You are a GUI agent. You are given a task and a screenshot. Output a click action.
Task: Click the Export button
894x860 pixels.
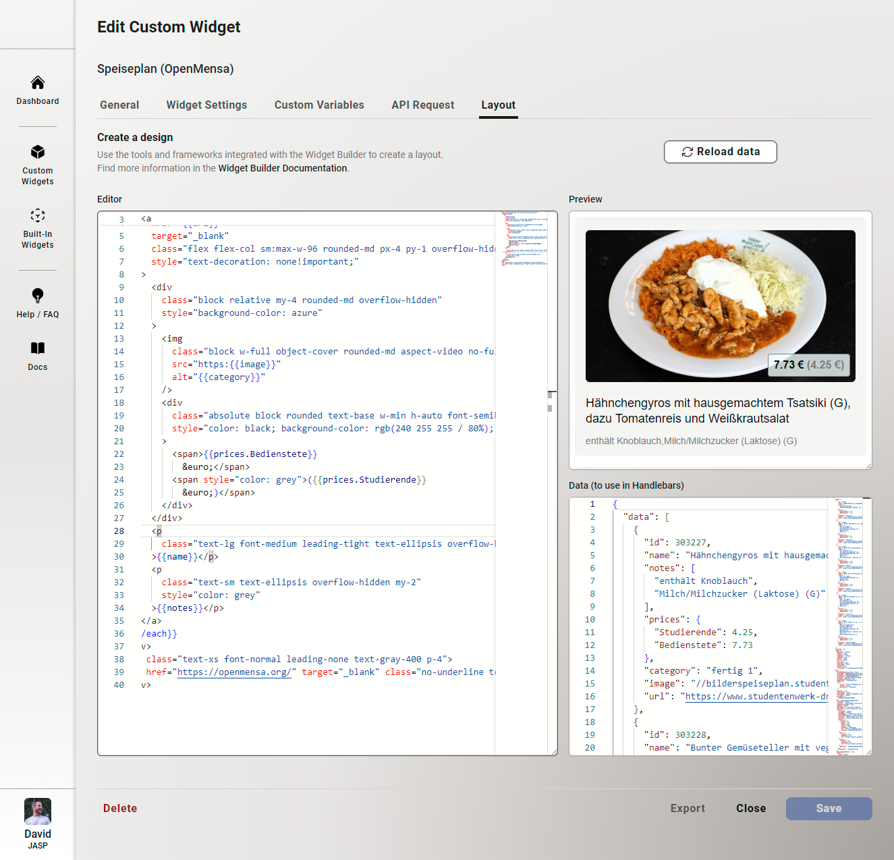pyautogui.click(x=688, y=808)
